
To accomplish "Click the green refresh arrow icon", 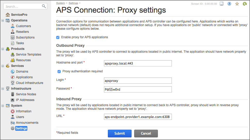I will click(245, 4).
